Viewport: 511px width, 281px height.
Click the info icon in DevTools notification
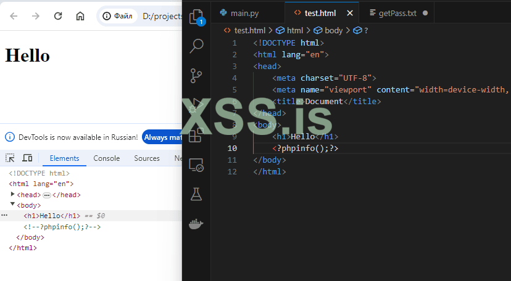click(x=10, y=137)
